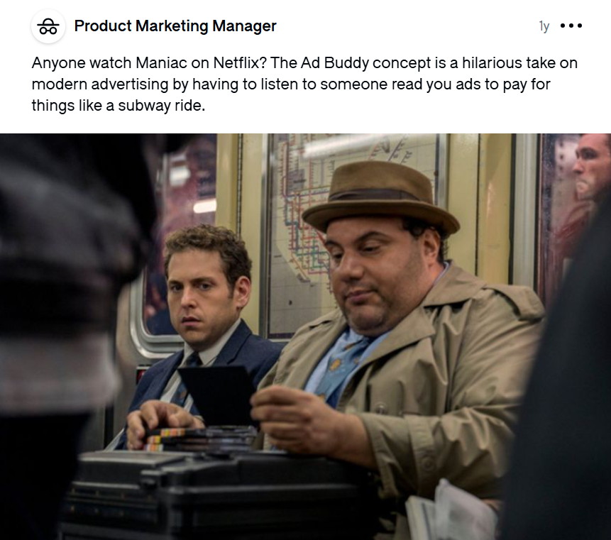Open the three-dot more options menu
Viewport: 611px width, 540px height.
(571, 26)
